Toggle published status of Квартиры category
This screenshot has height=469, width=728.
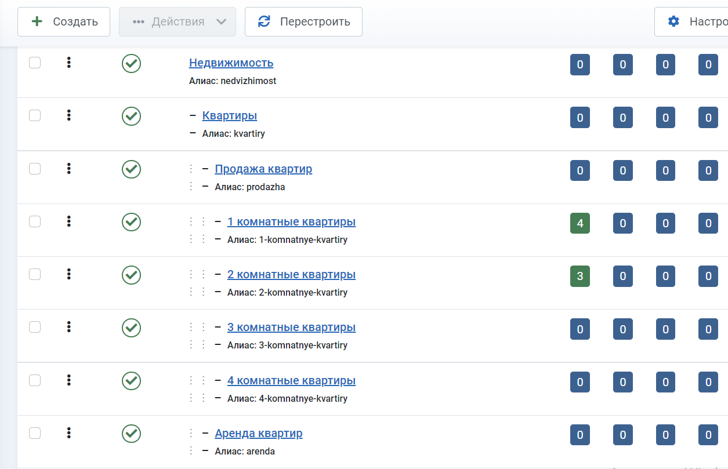132,116
